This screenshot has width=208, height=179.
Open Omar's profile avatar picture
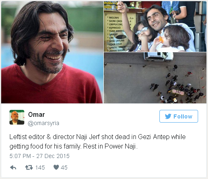click(17, 117)
